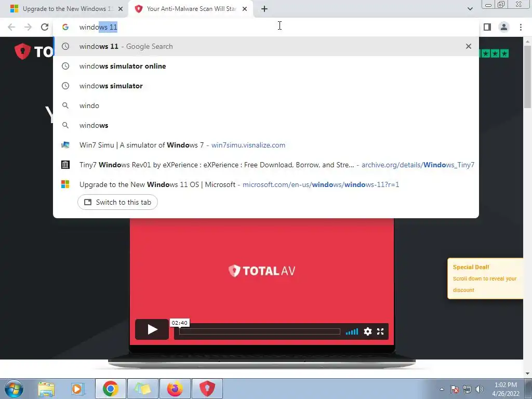This screenshot has height=399, width=532.
Task: Seek within the video progress bar
Action: point(260,331)
